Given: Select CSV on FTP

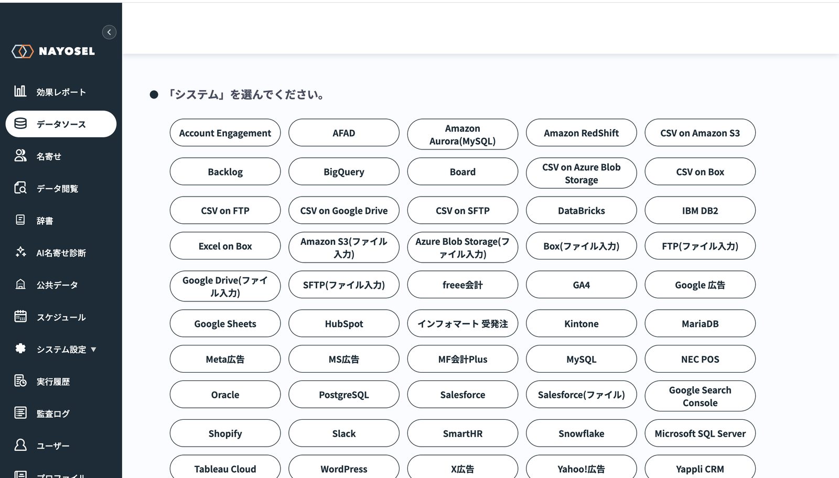Looking at the screenshot, I should 225,210.
